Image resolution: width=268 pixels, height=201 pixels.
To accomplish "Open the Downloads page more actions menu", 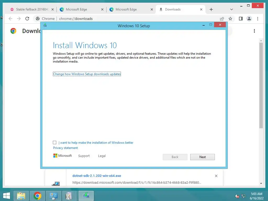I will (x=254, y=31).
